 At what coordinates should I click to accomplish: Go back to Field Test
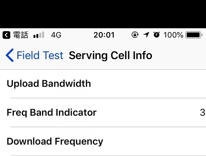35,56
